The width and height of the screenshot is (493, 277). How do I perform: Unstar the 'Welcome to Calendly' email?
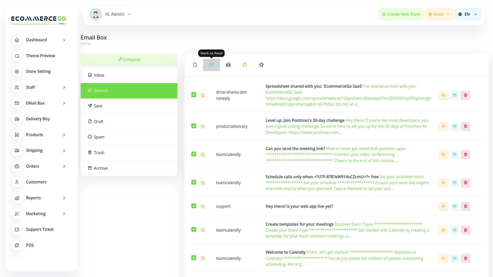pos(203,258)
